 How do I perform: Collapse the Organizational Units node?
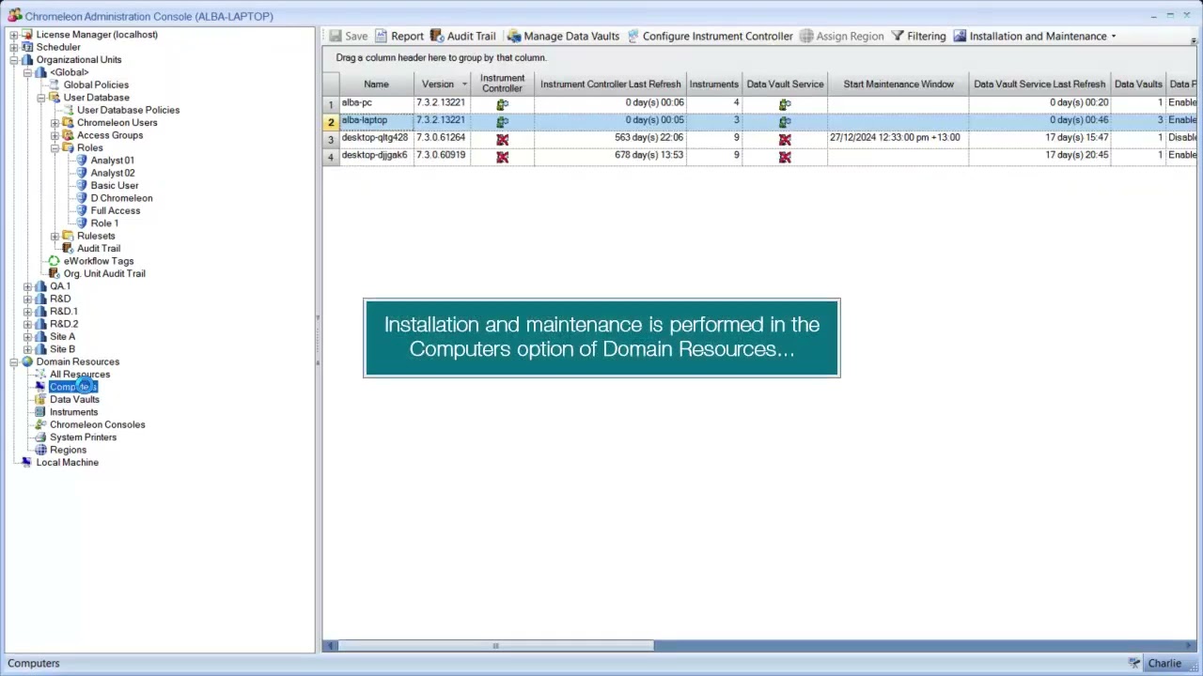pyautogui.click(x=13, y=60)
